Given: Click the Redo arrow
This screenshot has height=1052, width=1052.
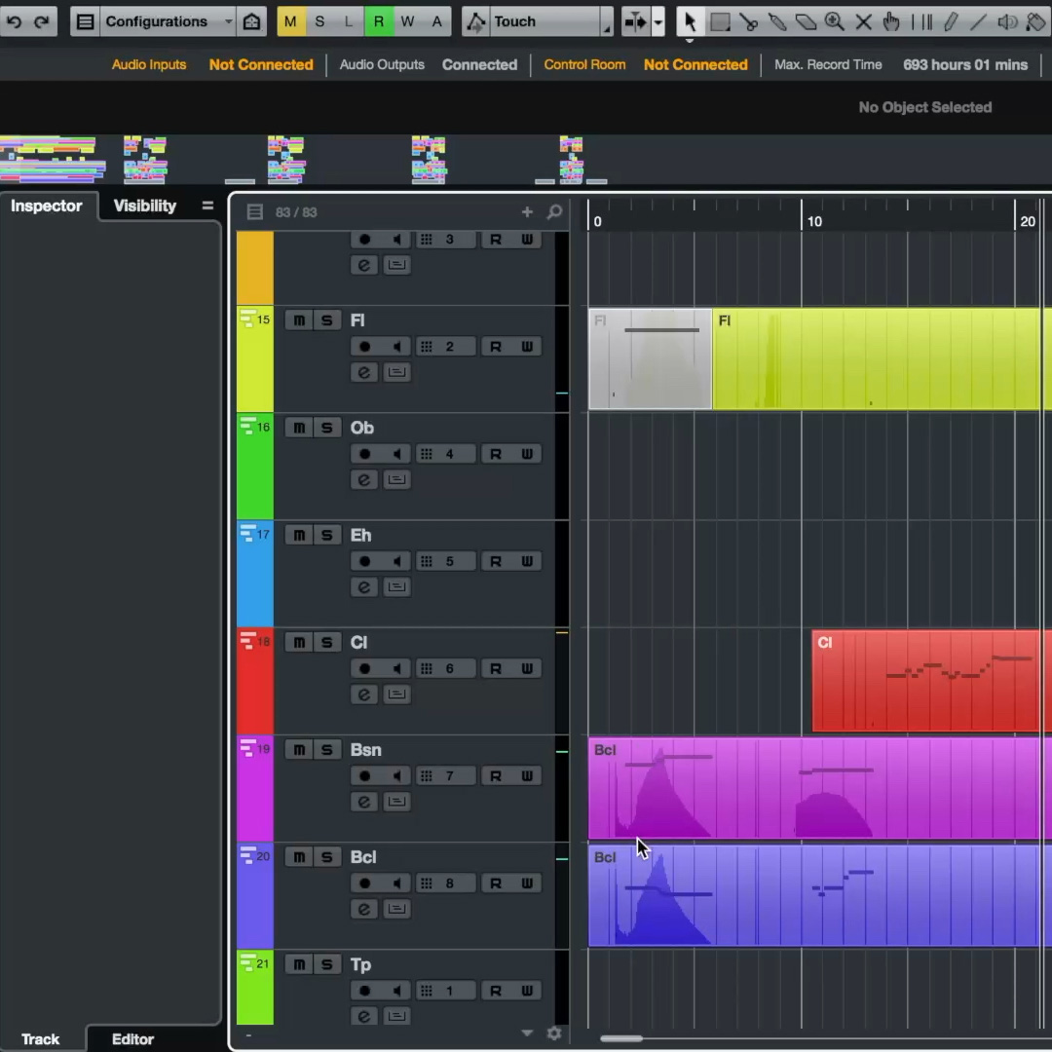Looking at the screenshot, I should coord(42,21).
